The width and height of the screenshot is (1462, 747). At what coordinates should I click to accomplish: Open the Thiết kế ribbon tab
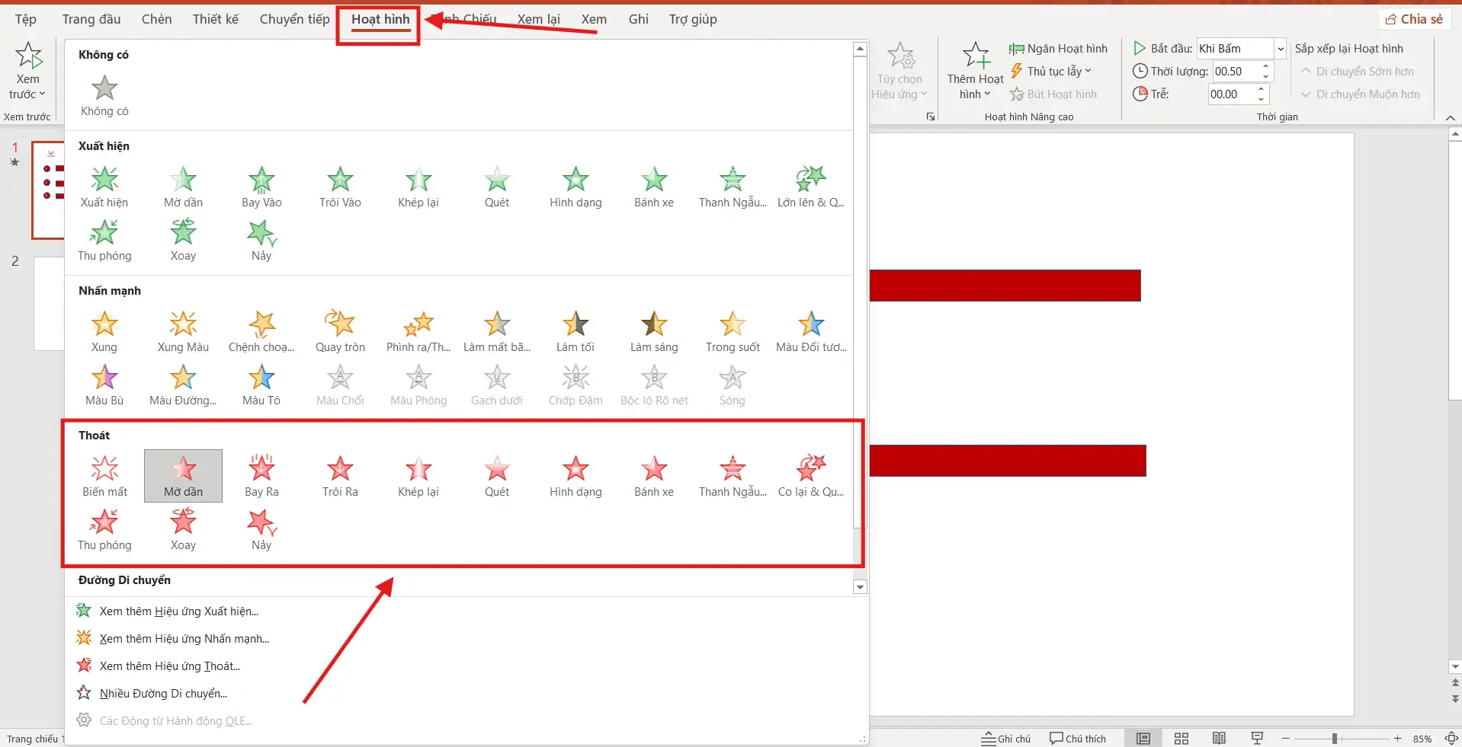[215, 19]
